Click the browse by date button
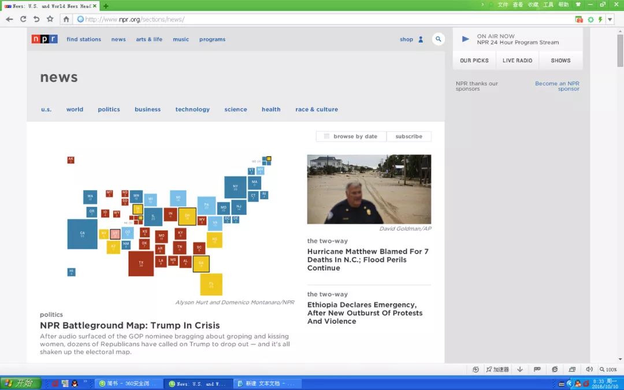 click(351, 136)
